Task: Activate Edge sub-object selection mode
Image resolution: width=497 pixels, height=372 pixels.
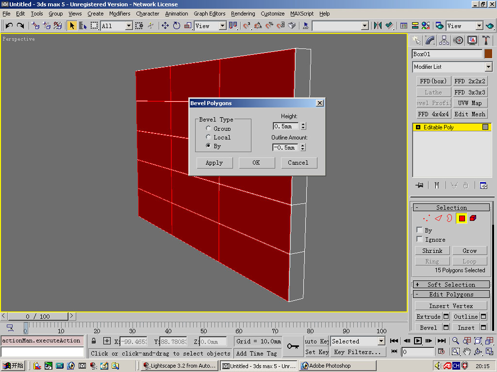Action: (x=439, y=218)
